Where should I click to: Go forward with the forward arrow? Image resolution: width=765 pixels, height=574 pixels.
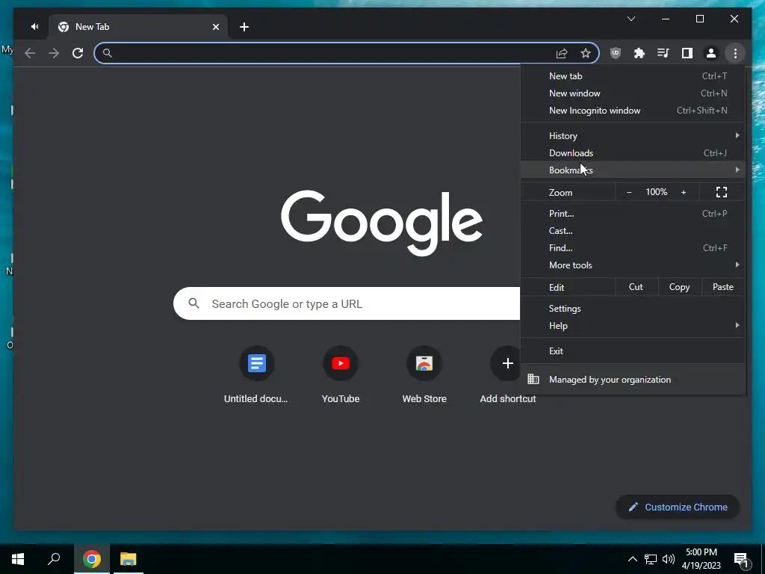click(x=54, y=53)
